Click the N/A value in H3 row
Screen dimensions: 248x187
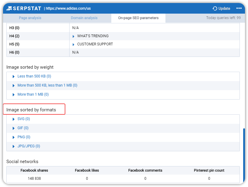[x=75, y=28]
